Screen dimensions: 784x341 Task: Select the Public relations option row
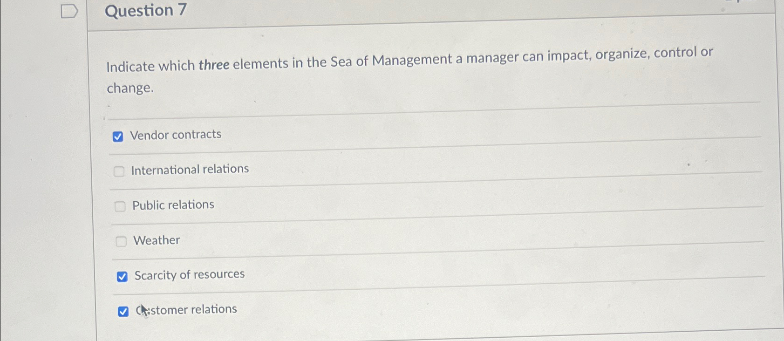click(172, 205)
